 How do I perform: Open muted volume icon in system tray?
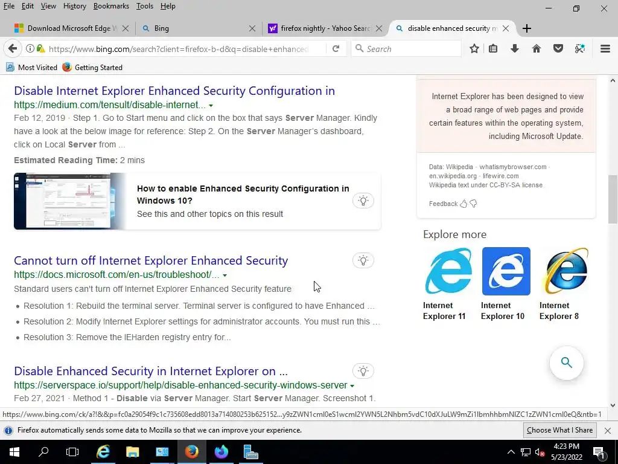(540, 452)
